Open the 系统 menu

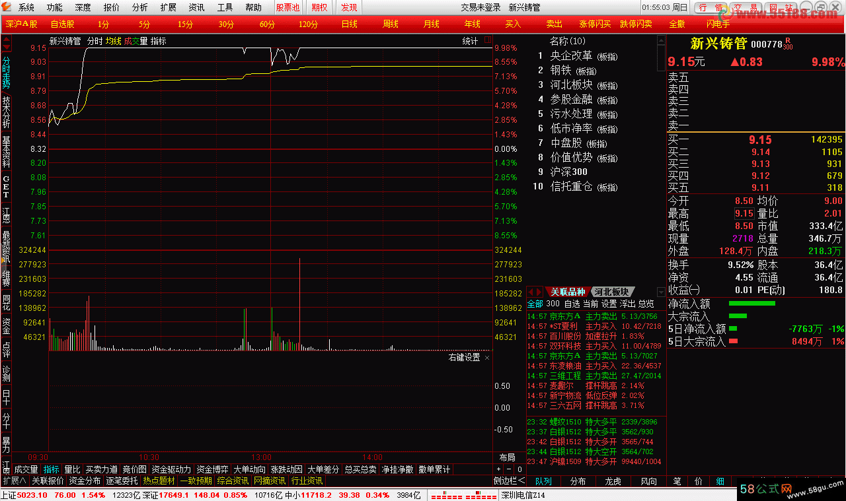coord(26,7)
